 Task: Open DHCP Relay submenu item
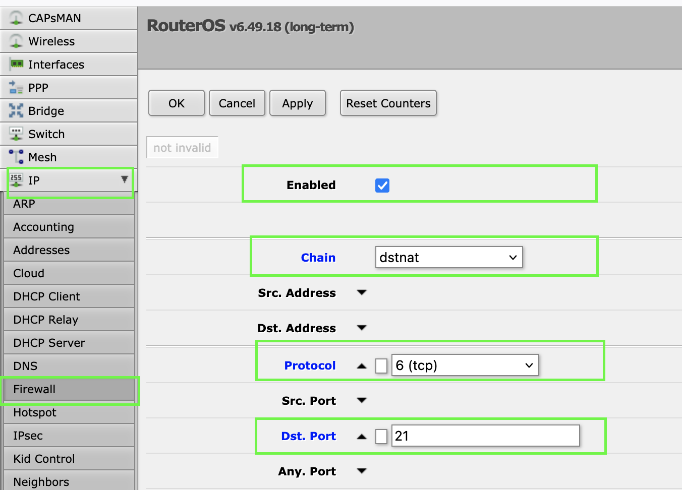coord(69,320)
